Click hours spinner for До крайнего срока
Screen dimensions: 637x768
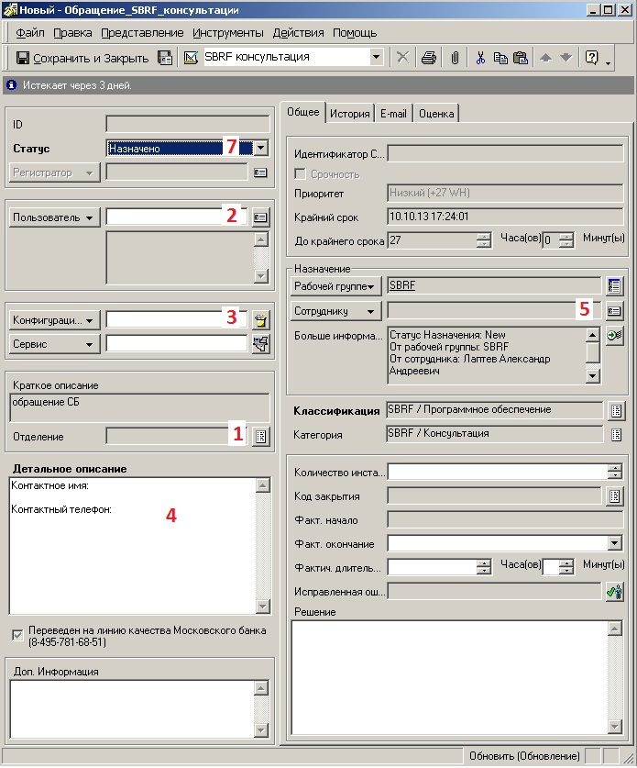coord(484,240)
